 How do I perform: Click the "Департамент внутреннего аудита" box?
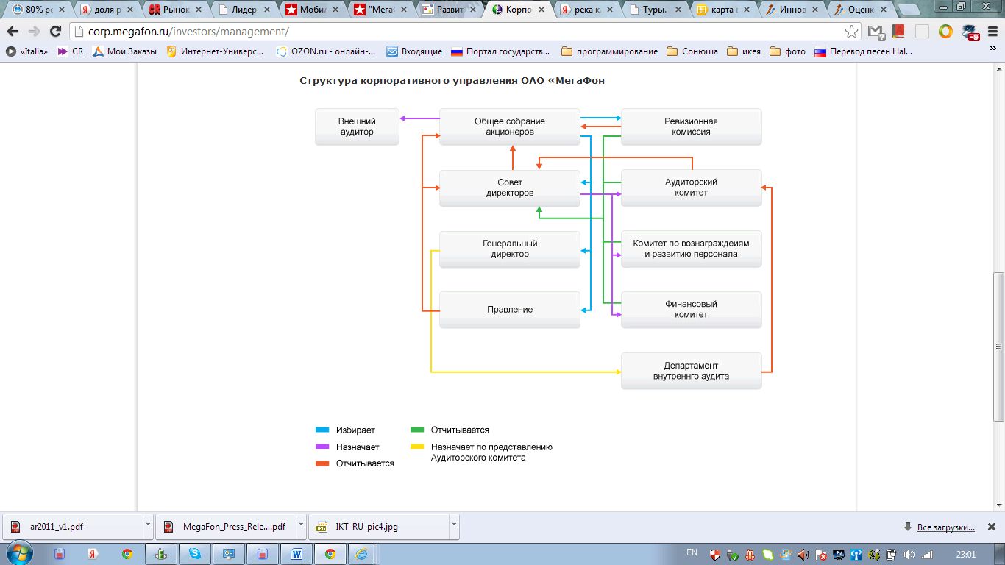coord(691,371)
